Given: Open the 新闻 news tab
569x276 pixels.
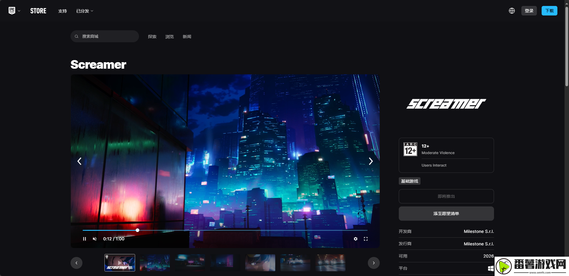Looking at the screenshot, I should (187, 37).
